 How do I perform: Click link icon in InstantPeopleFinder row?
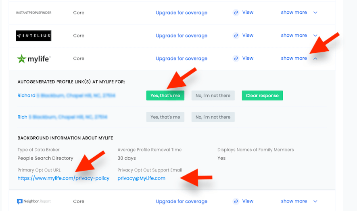pos(236,13)
